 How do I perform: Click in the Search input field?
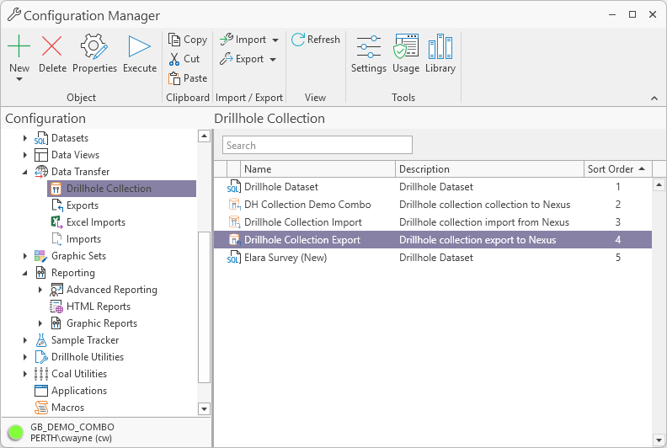317,146
